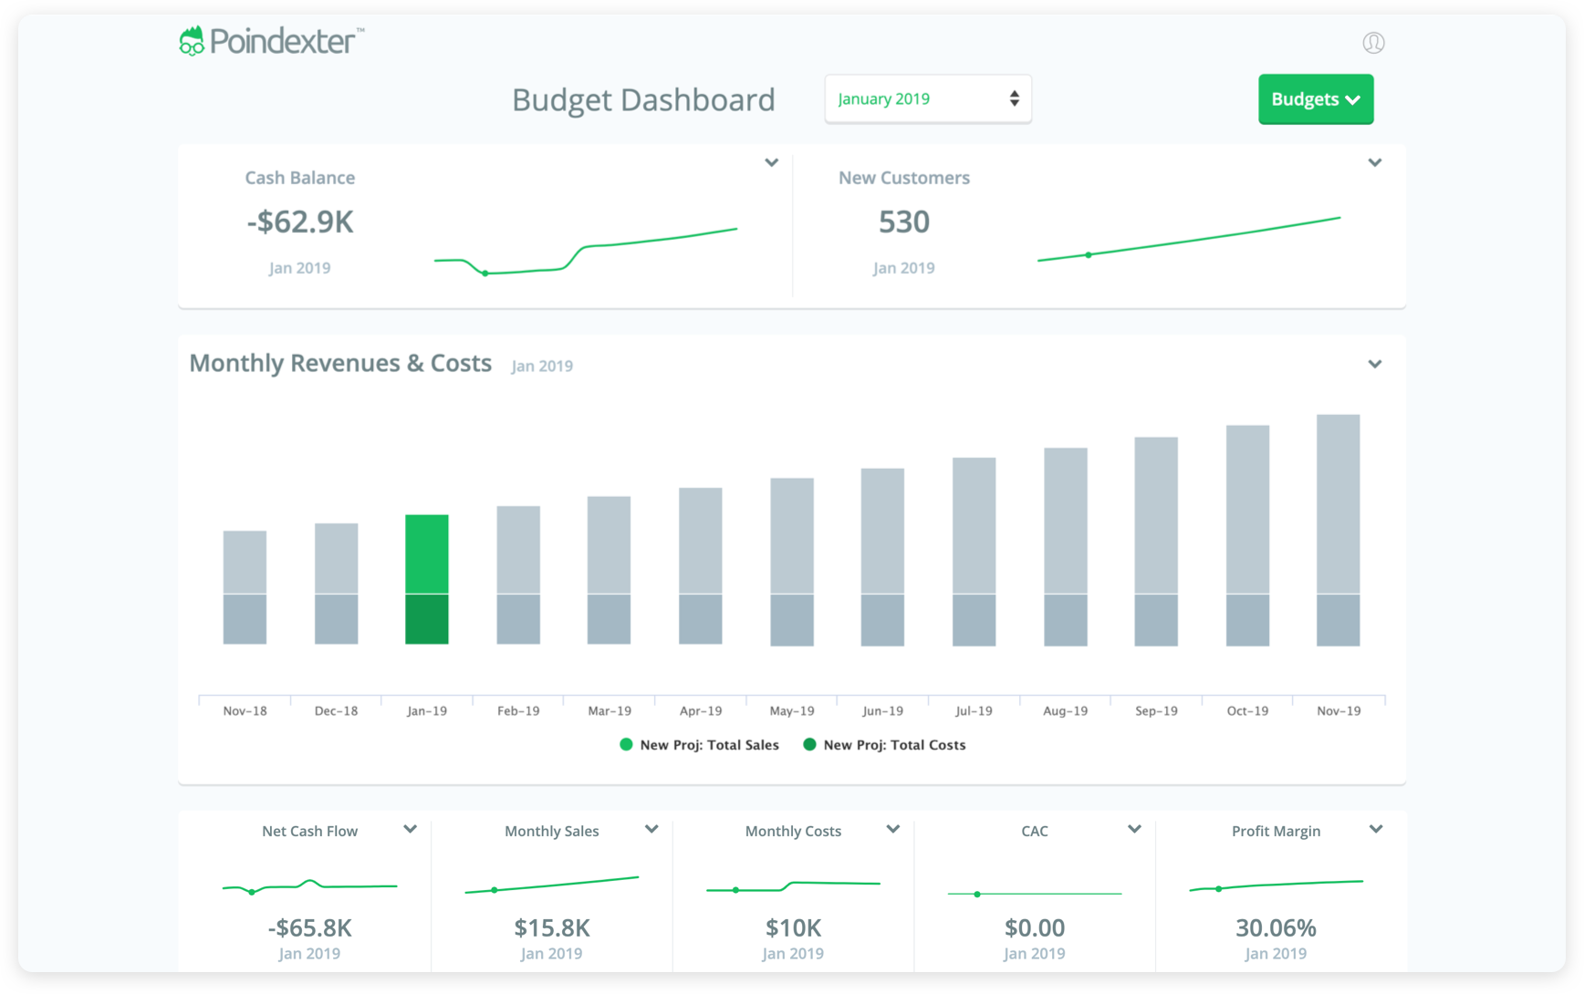Select the Cash Balance panel header

[x=299, y=177]
